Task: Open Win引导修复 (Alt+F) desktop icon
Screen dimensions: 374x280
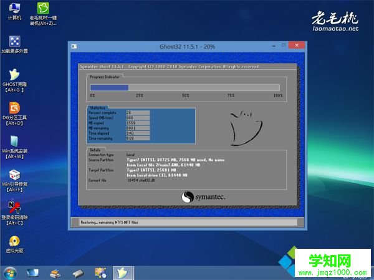Action: point(14,181)
